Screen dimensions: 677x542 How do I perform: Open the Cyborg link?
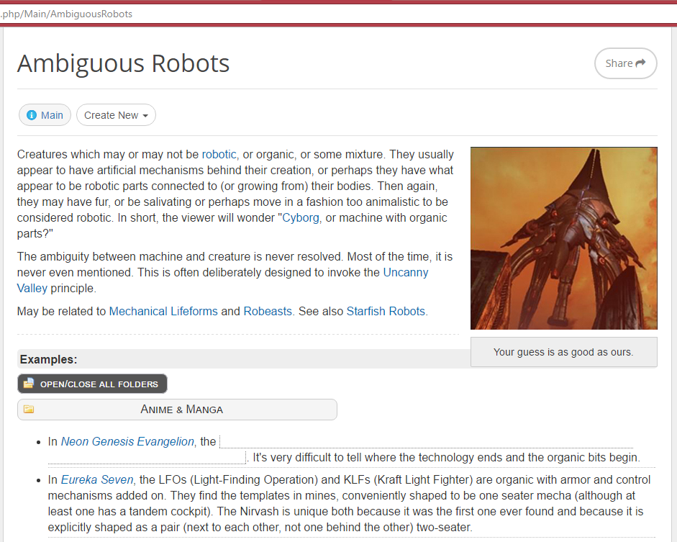point(301,217)
